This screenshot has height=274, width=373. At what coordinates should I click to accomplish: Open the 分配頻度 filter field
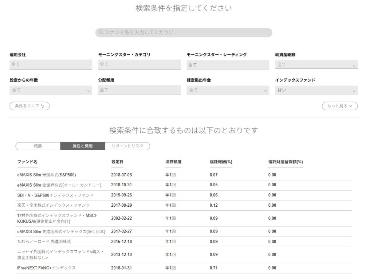(139, 90)
